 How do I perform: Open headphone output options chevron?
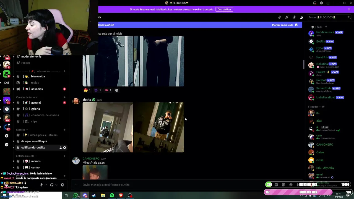click(56, 185)
